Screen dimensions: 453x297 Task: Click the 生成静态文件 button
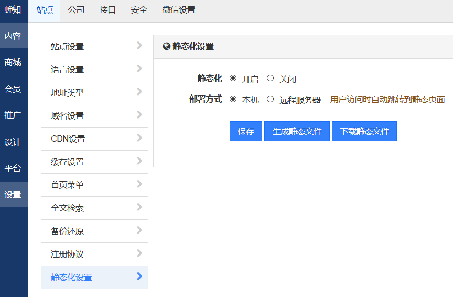[297, 131]
